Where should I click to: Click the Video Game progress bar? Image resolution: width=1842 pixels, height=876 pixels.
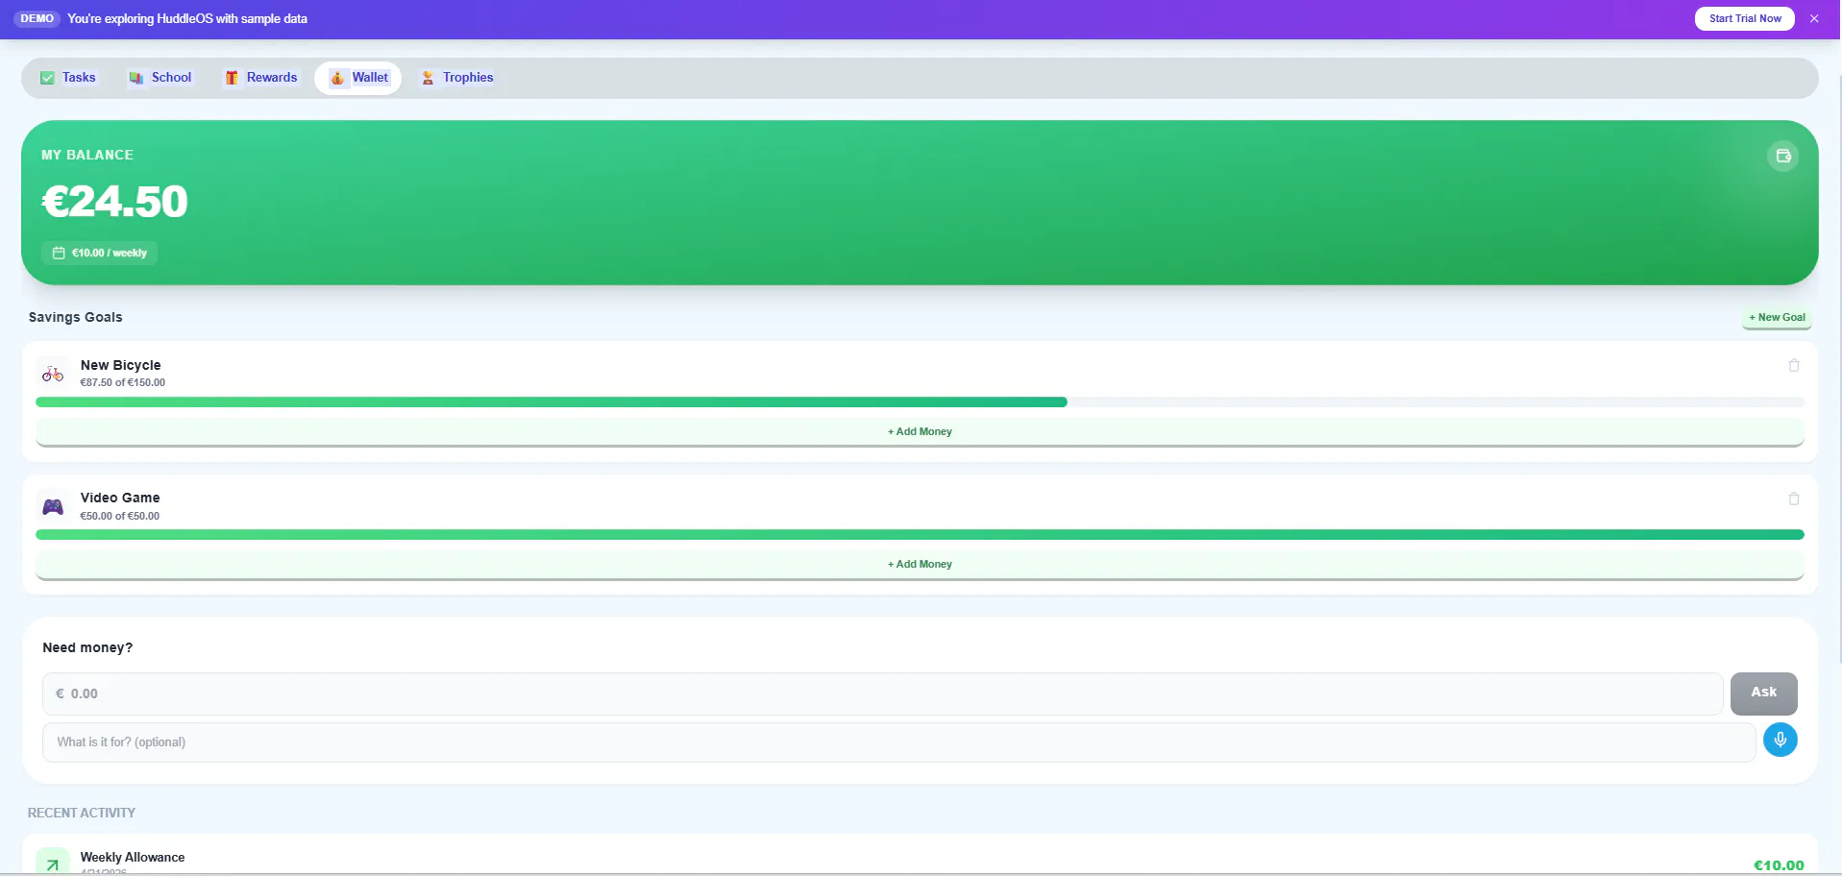[x=920, y=535]
